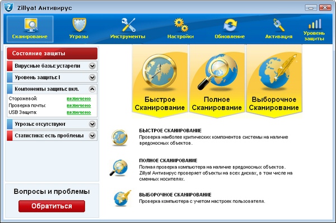Image resolution: width=336 pixels, height=223 pixels.
Task: Click the small feather globe icon beside ВЫБОРОЧНОЕ СКАНИРОВАНИЕ
Action: pos(122,198)
